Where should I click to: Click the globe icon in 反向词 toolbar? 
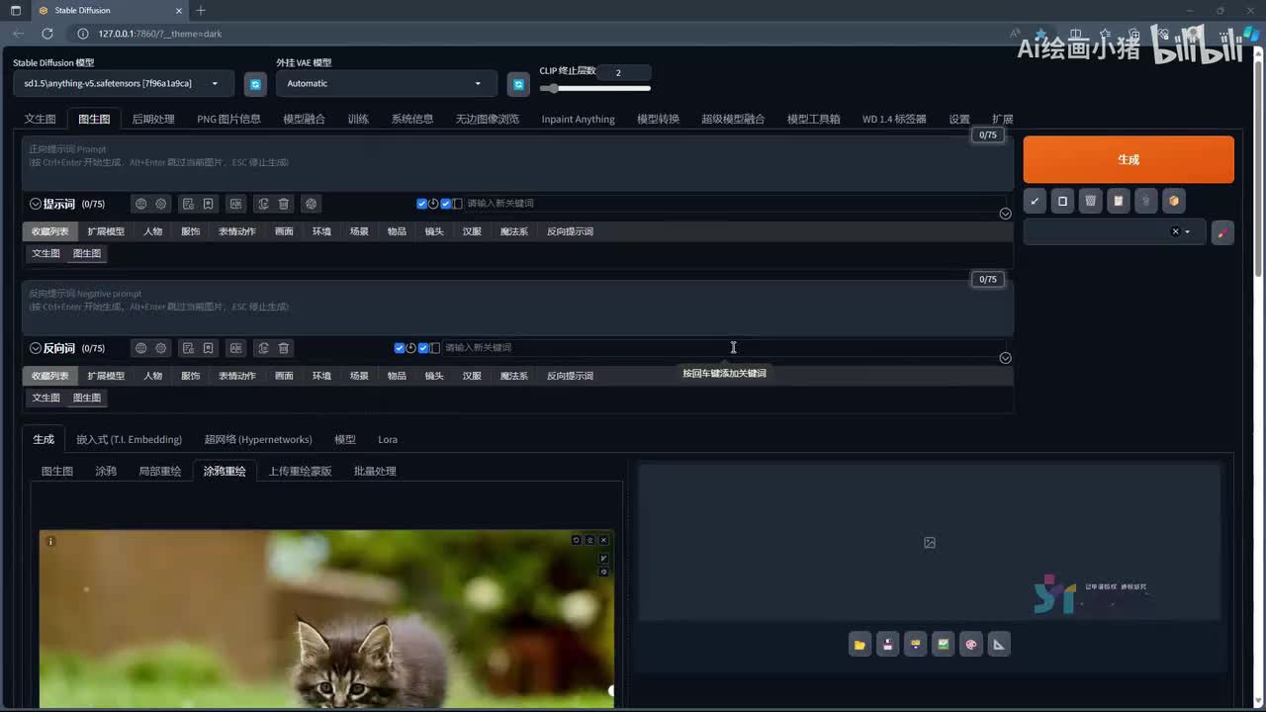[140, 348]
